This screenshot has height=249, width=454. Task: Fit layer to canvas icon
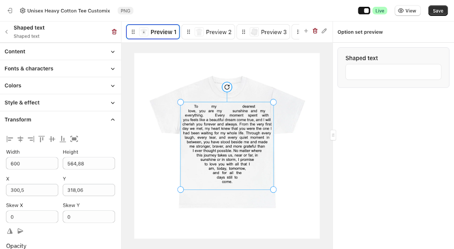click(74, 139)
